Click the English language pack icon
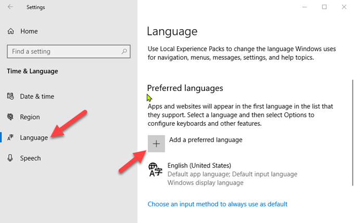The image size is (354, 223). click(155, 170)
